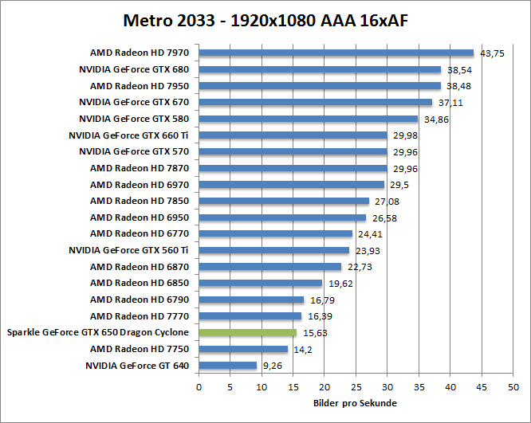Click the x-axis tick label 0

[x=199, y=387]
